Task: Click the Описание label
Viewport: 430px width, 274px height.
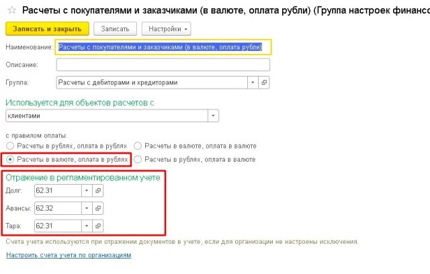Action: [x=21, y=65]
